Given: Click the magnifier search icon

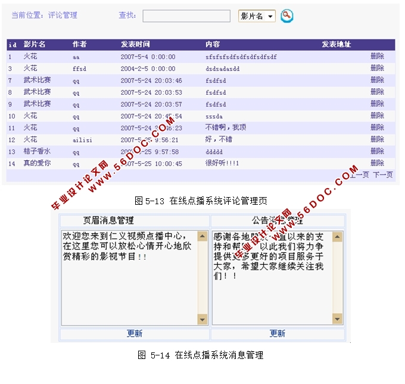Looking at the screenshot, I should click(287, 16).
